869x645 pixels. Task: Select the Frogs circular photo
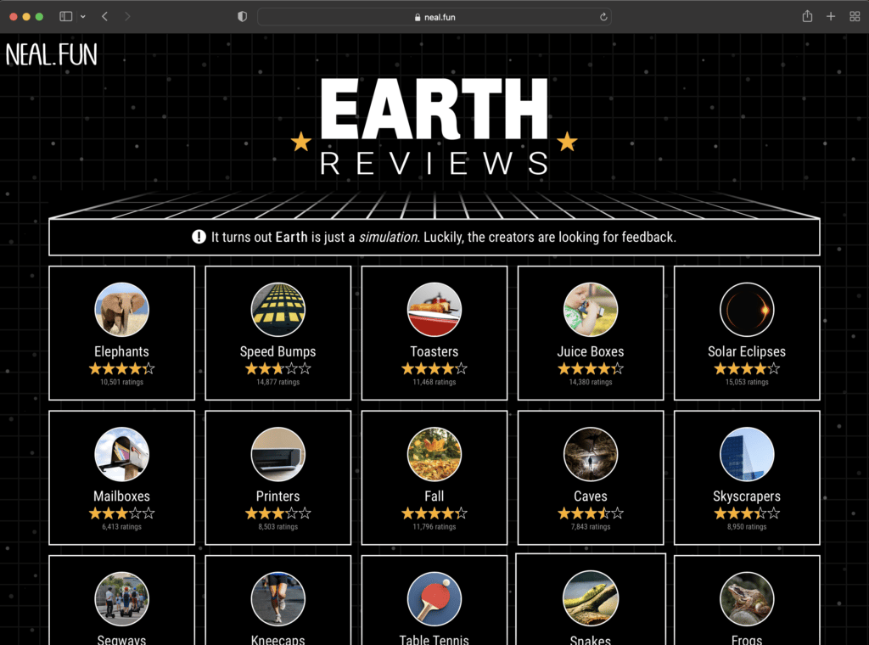(x=746, y=598)
